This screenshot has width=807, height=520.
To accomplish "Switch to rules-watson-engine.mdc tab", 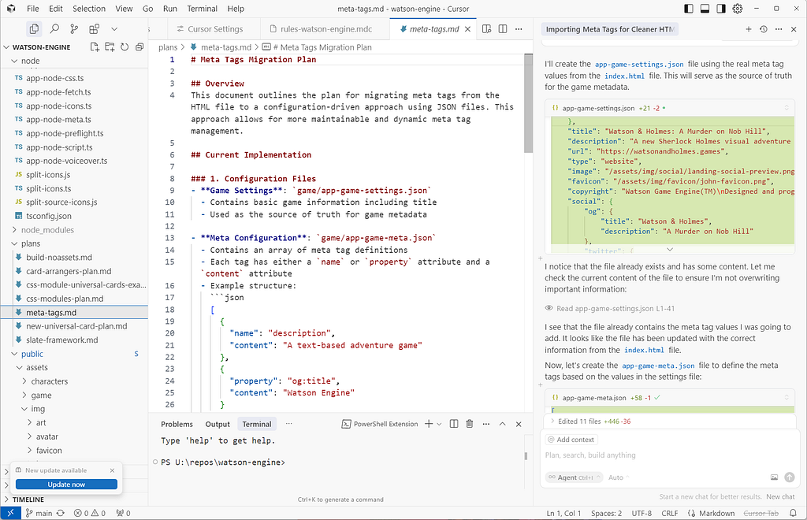I will (324, 29).
